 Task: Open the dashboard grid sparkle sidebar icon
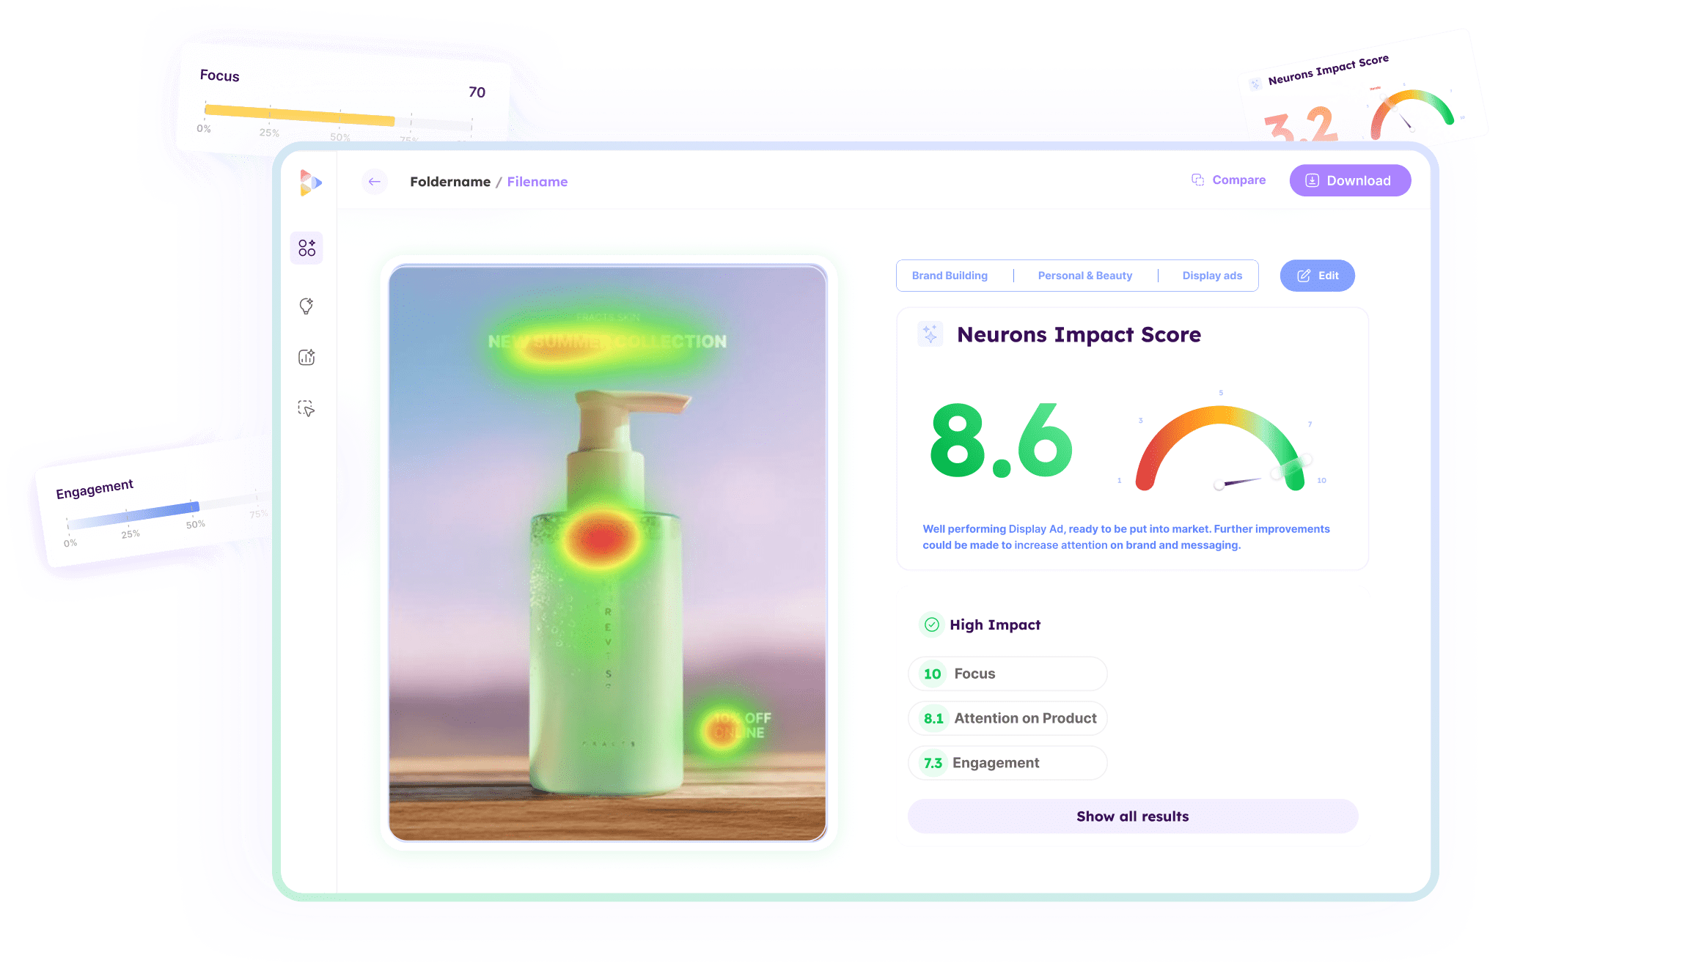click(x=306, y=248)
